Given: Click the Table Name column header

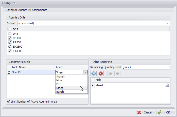Looking at the screenshot, I should 33,67.
